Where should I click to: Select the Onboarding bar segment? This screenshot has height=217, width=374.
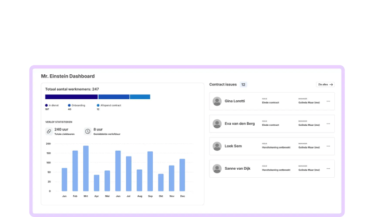coord(114,97)
